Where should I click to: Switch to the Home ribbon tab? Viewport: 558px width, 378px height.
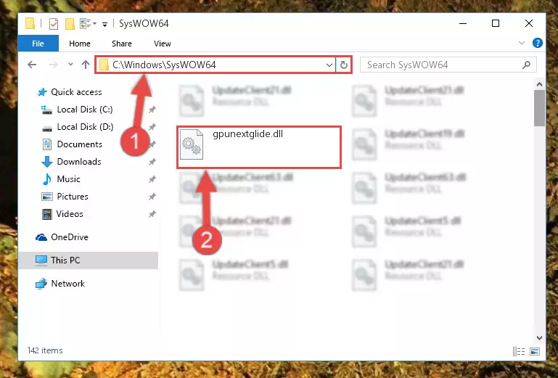[80, 44]
